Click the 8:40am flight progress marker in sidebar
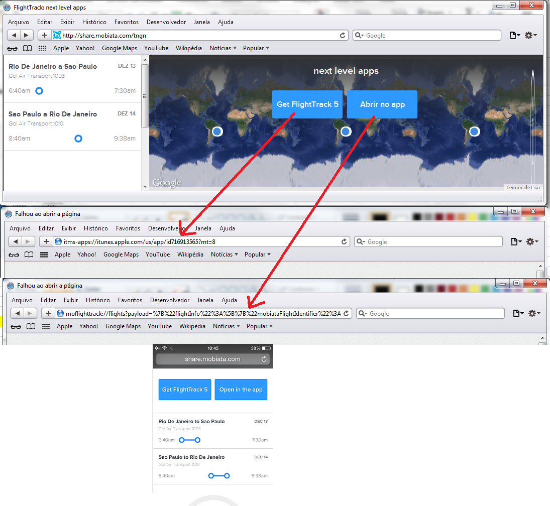The height and width of the screenshot is (506, 550). point(78,139)
